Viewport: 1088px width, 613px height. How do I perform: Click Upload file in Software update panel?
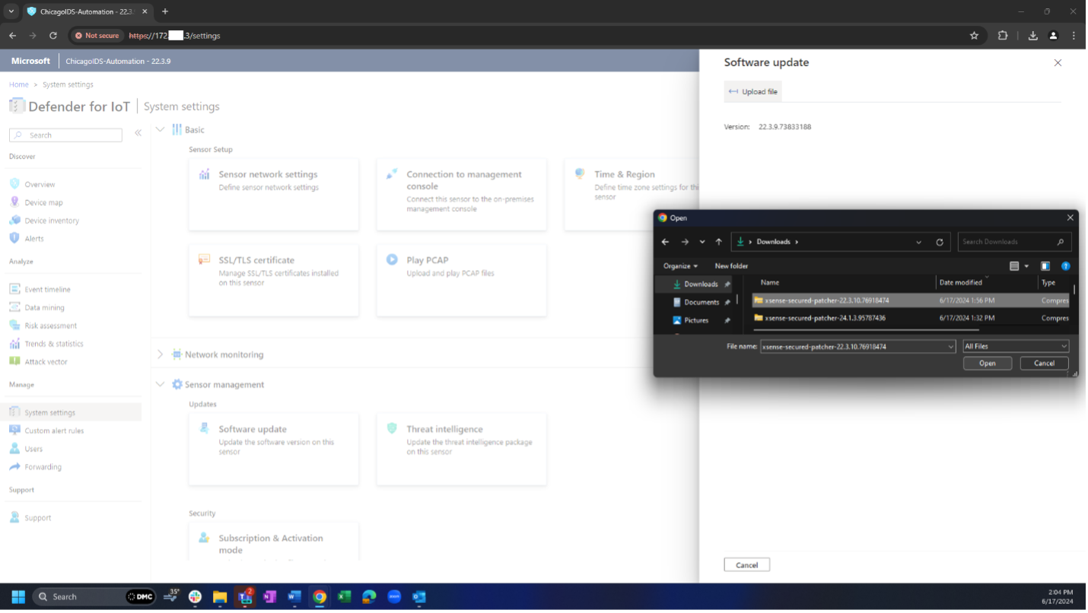click(x=752, y=92)
